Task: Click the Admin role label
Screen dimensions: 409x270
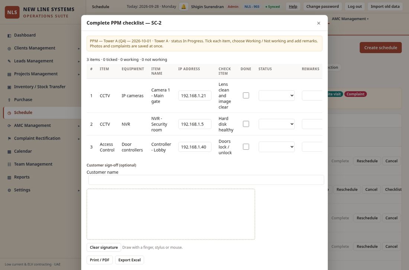Action: 233,7
